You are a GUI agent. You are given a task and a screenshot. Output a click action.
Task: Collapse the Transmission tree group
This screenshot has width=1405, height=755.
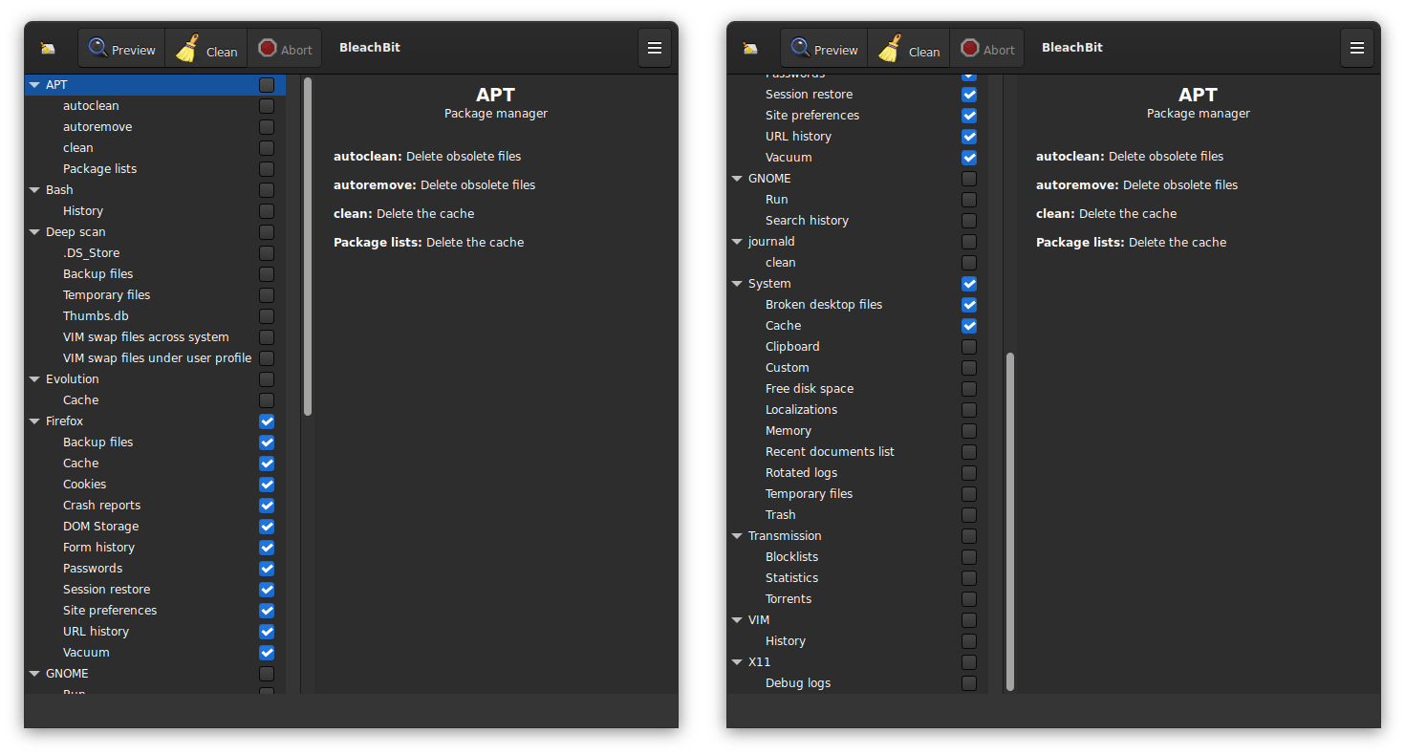738,536
